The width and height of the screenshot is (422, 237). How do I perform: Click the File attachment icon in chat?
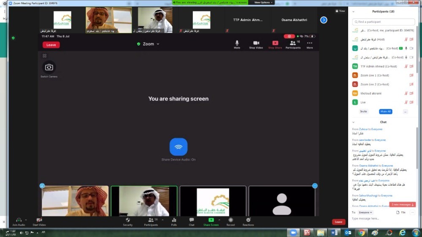click(401, 213)
